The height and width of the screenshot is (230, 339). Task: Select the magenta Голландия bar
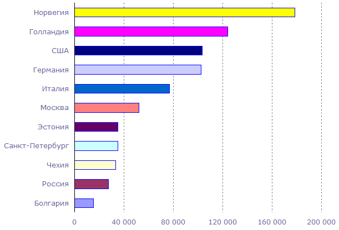click(151, 32)
